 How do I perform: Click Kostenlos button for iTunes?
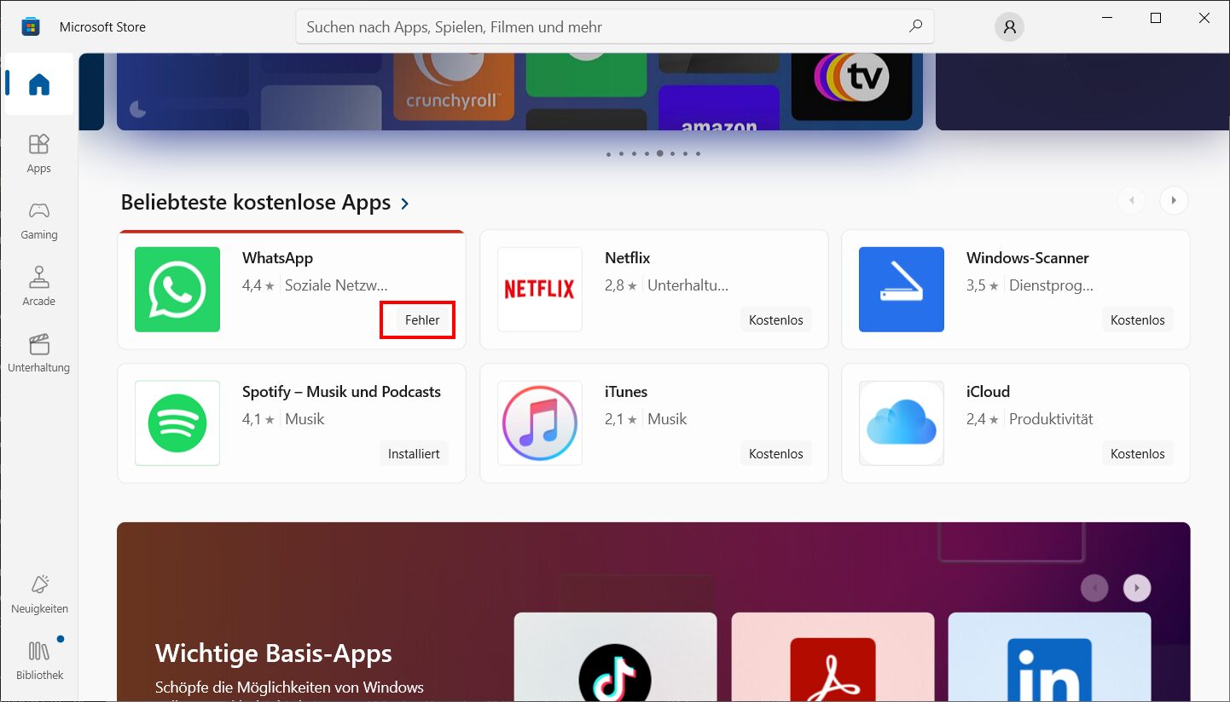point(776,454)
